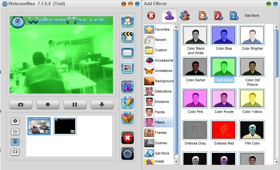Open the Recent category

159,40
